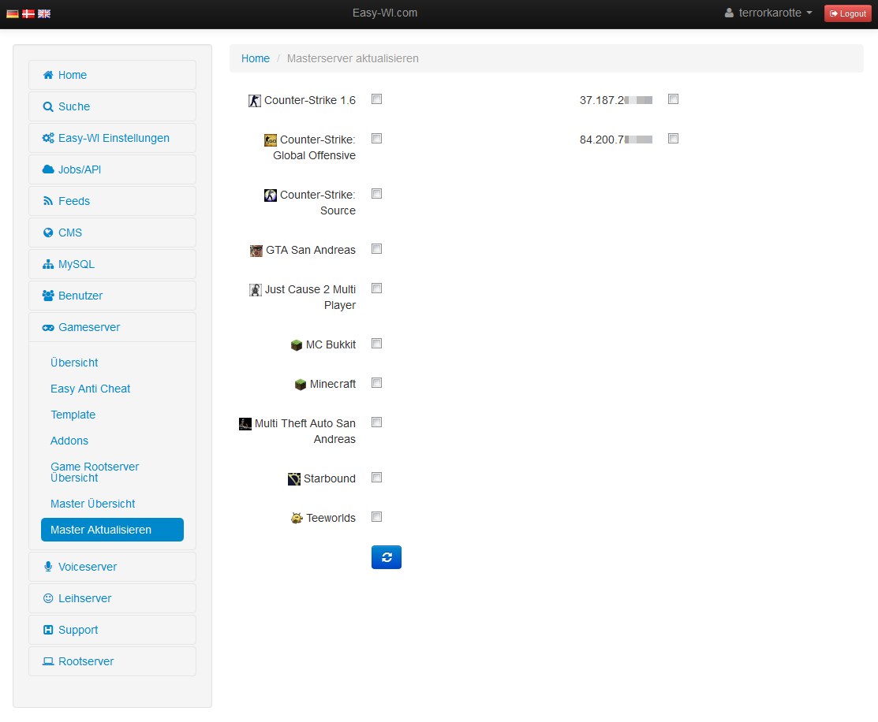Open the terrorkarotte user dropdown
The image size is (878, 722).
[x=767, y=13]
